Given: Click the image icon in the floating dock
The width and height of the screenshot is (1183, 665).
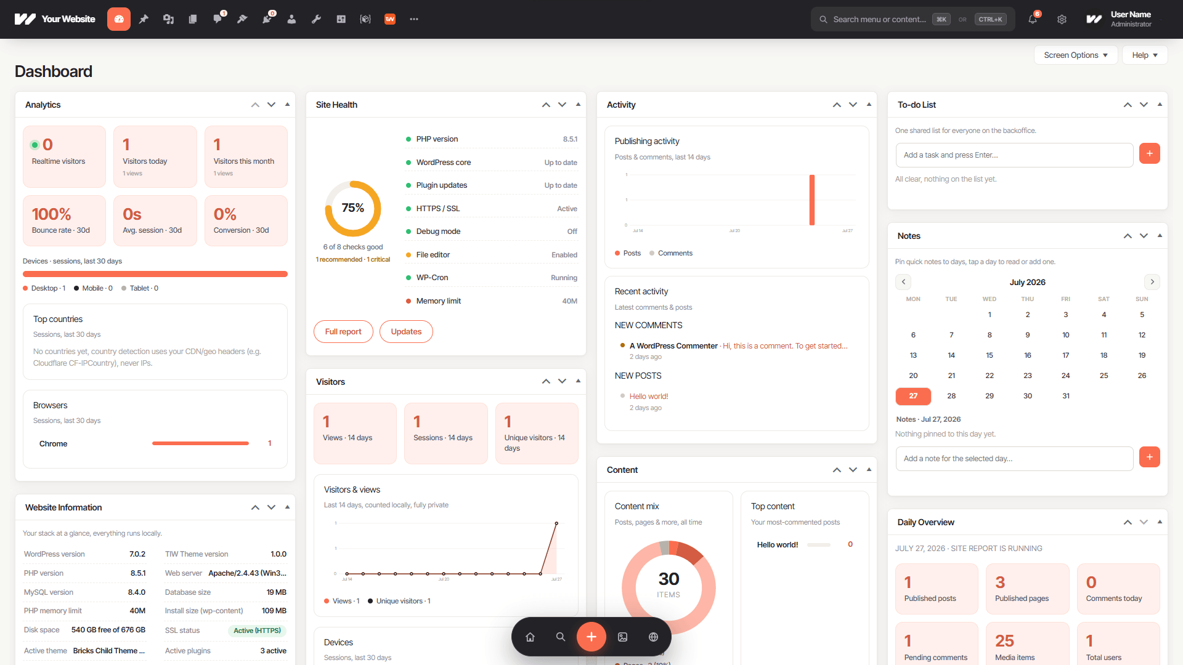Looking at the screenshot, I should (x=622, y=637).
